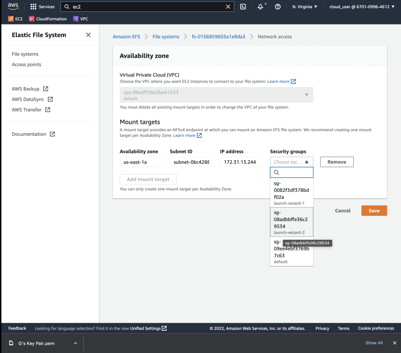The width and height of the screenshot is (401, 353).
Task: Open the N. Virginia region dropdown
Action: pos(304,7)
